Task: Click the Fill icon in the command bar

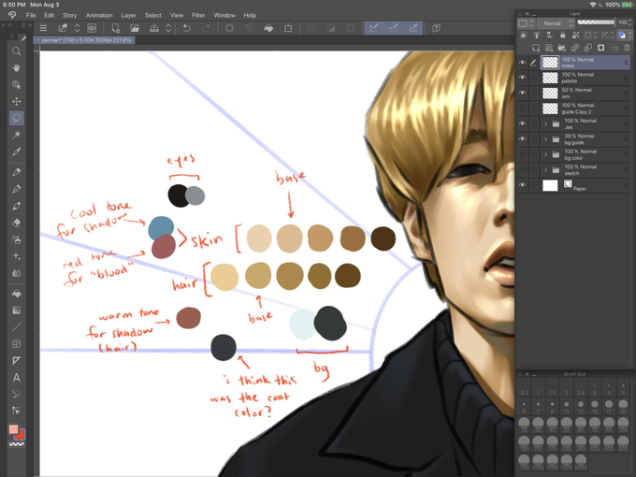Action: 268,28
